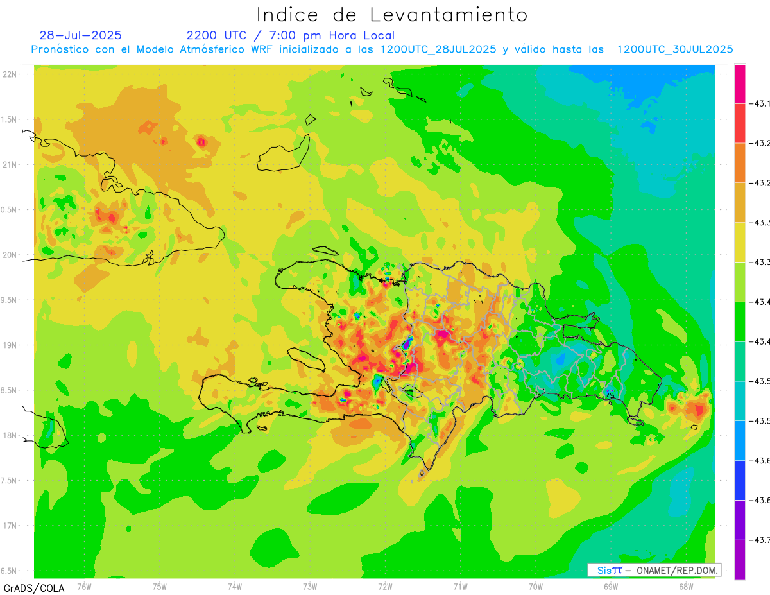Click the "18N" latitude label
This screenshot has height=595, width=770.
pos(10,436)
